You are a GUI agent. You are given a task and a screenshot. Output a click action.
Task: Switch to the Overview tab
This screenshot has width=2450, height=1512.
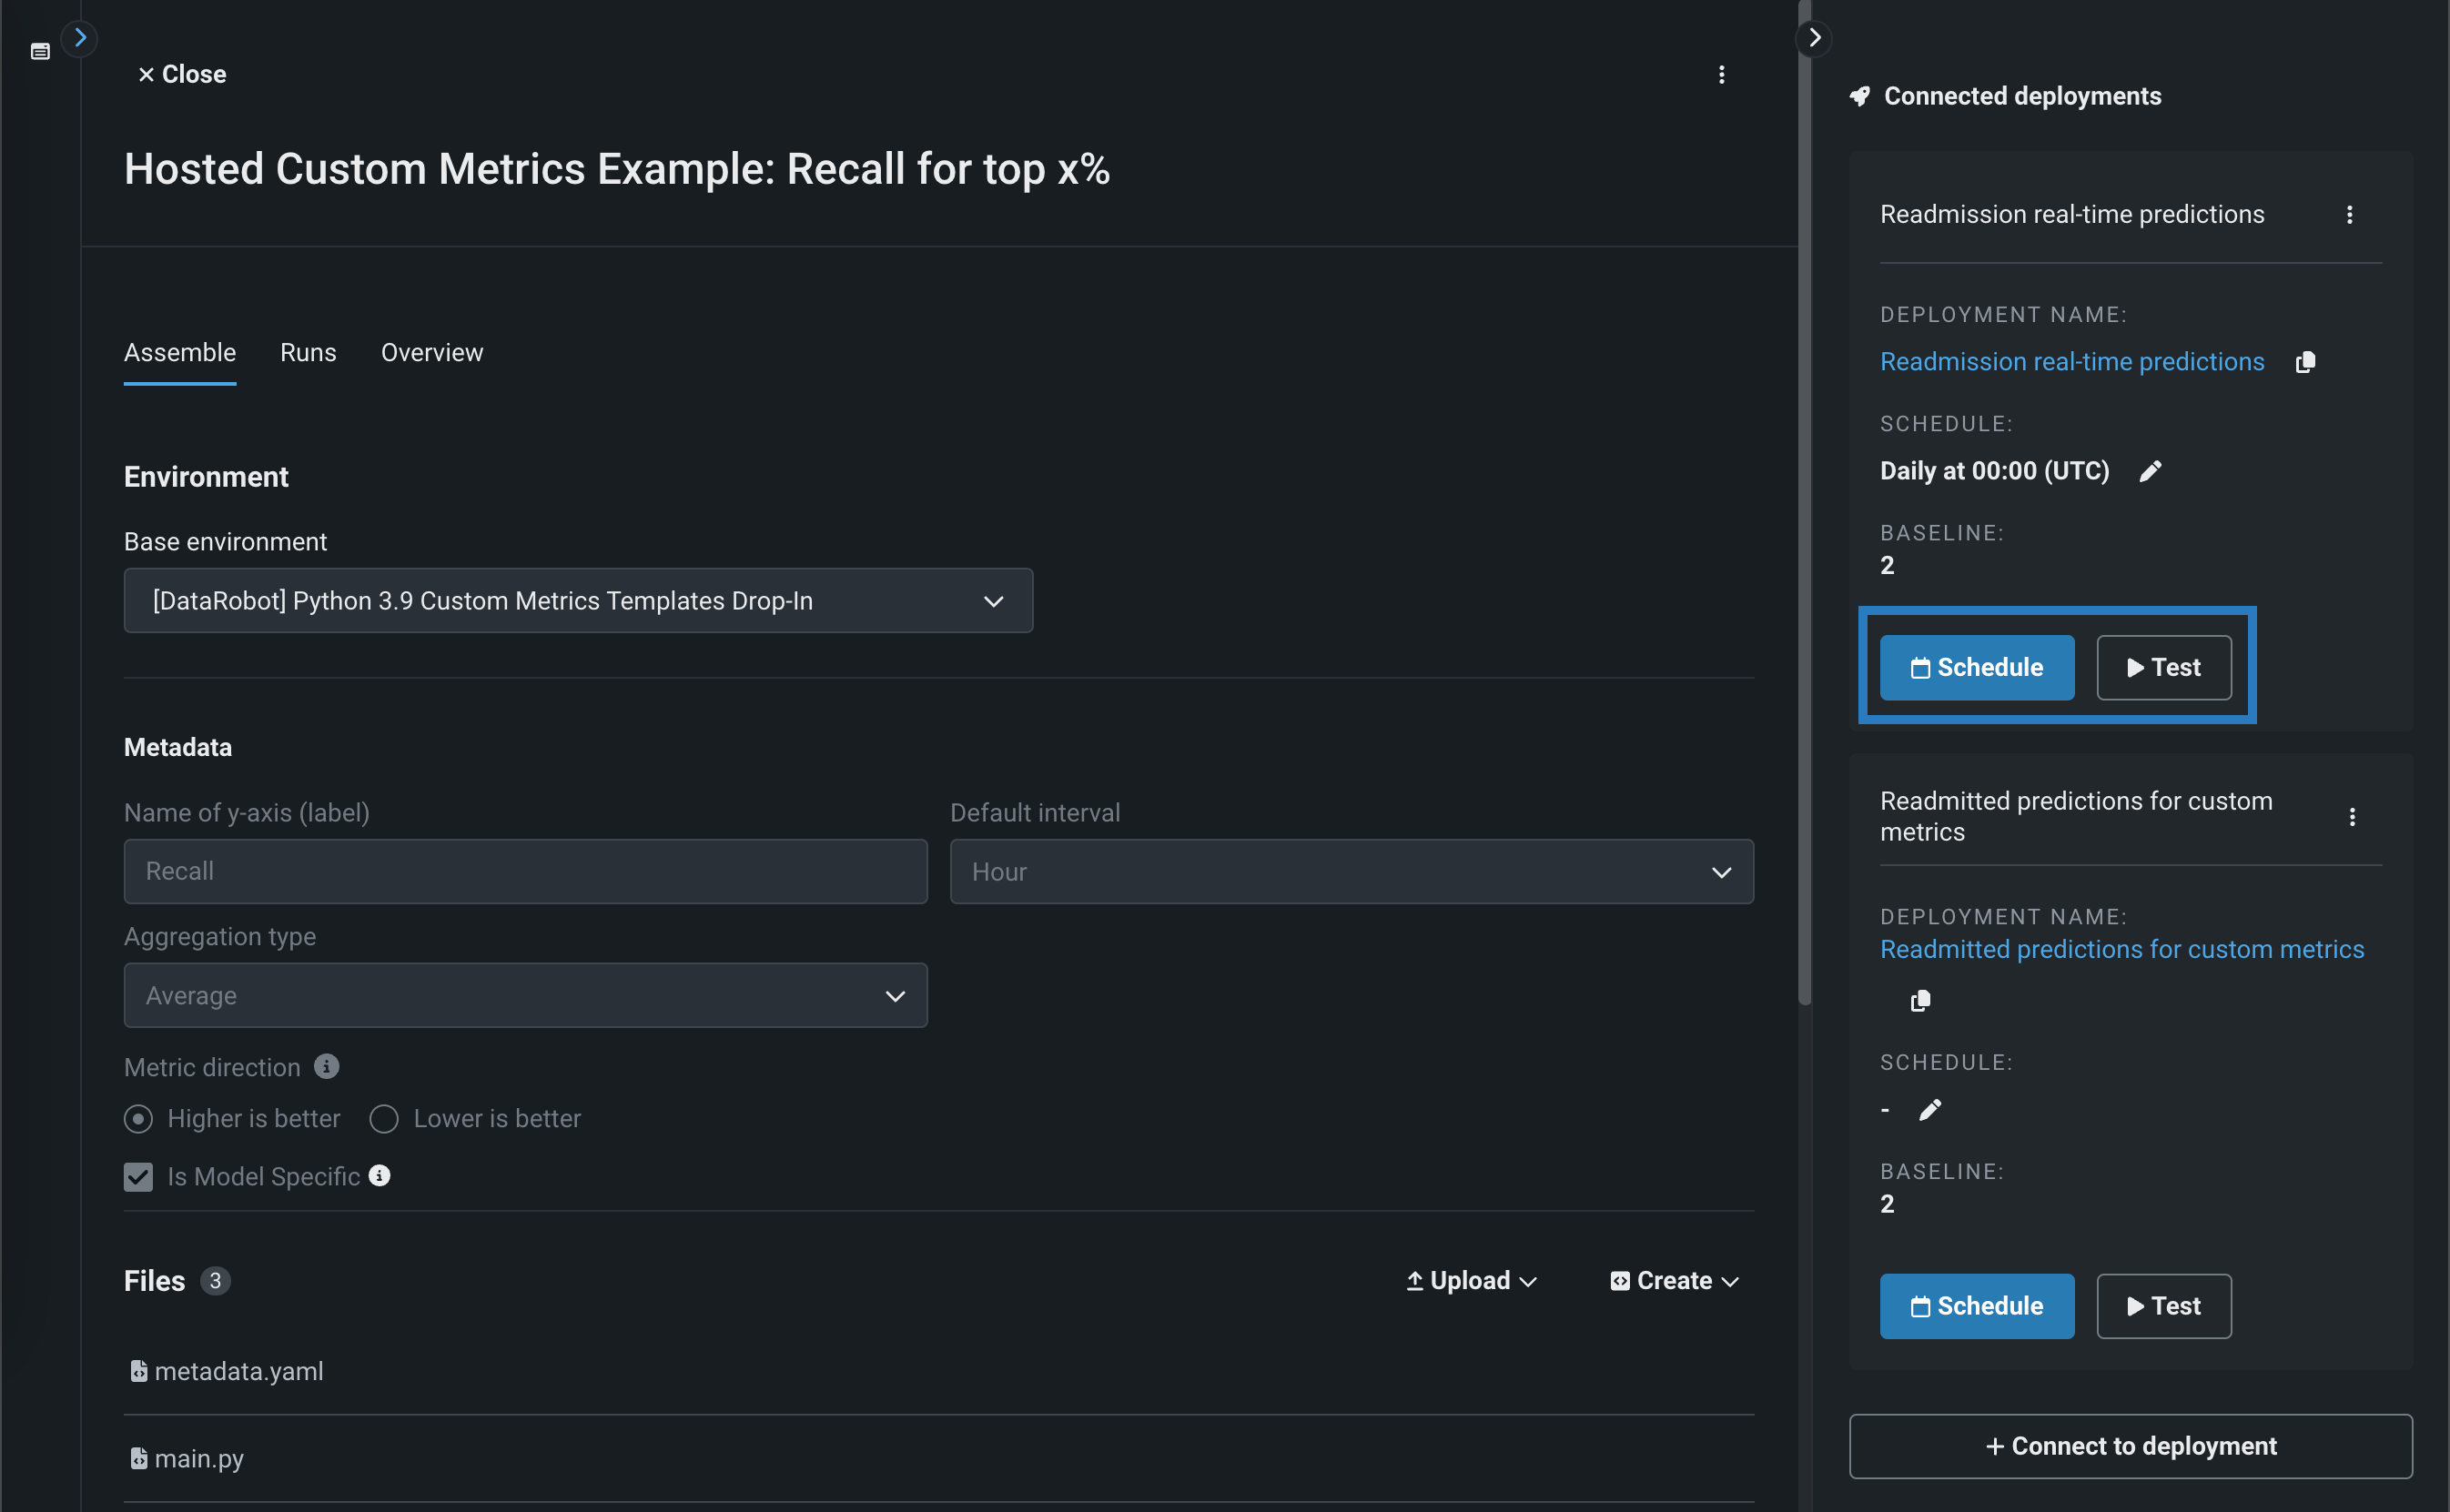(x=431, y=353)
